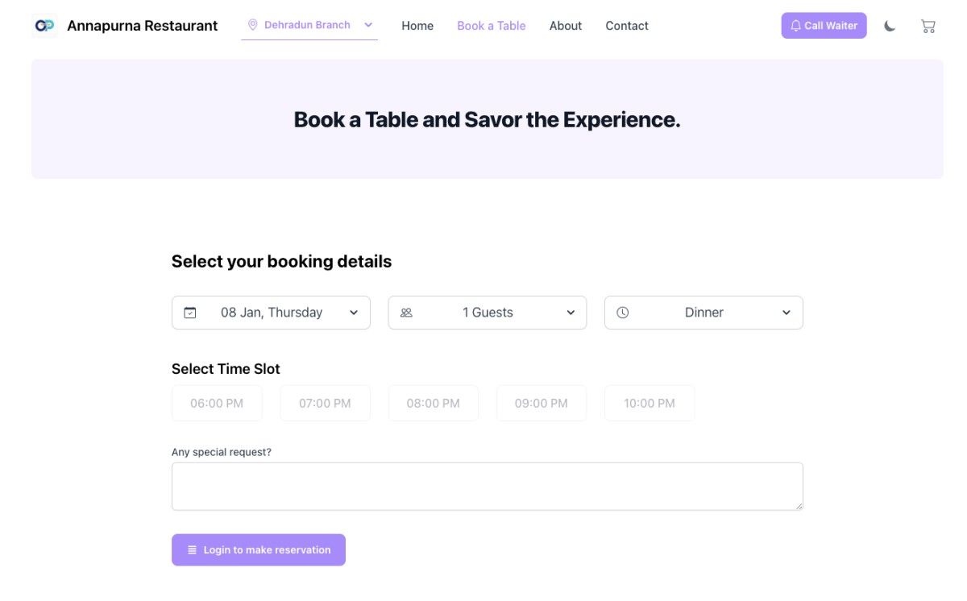Click Login to make reservation
This screenshot has height=601, width=967.
[x=259, y=549]
